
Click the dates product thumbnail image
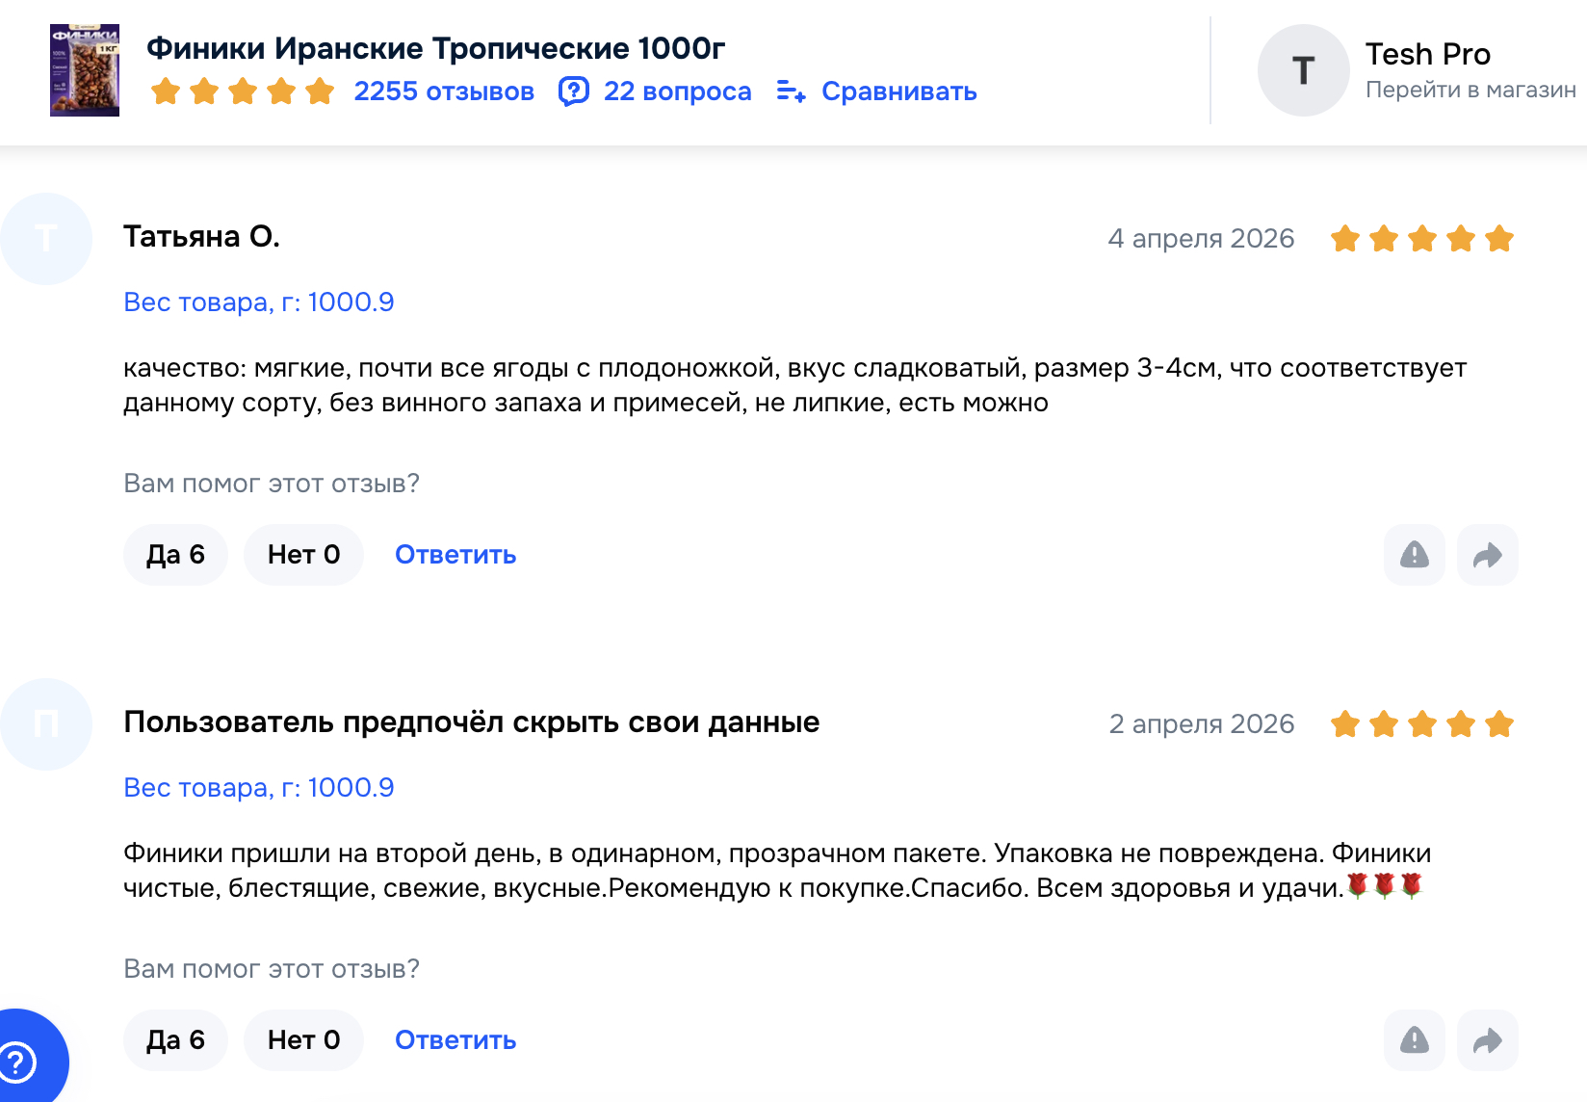click(x=85, y=70)
